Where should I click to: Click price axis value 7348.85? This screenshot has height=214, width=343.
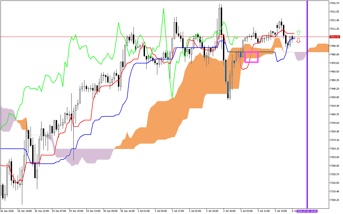[x=335, y=166]
